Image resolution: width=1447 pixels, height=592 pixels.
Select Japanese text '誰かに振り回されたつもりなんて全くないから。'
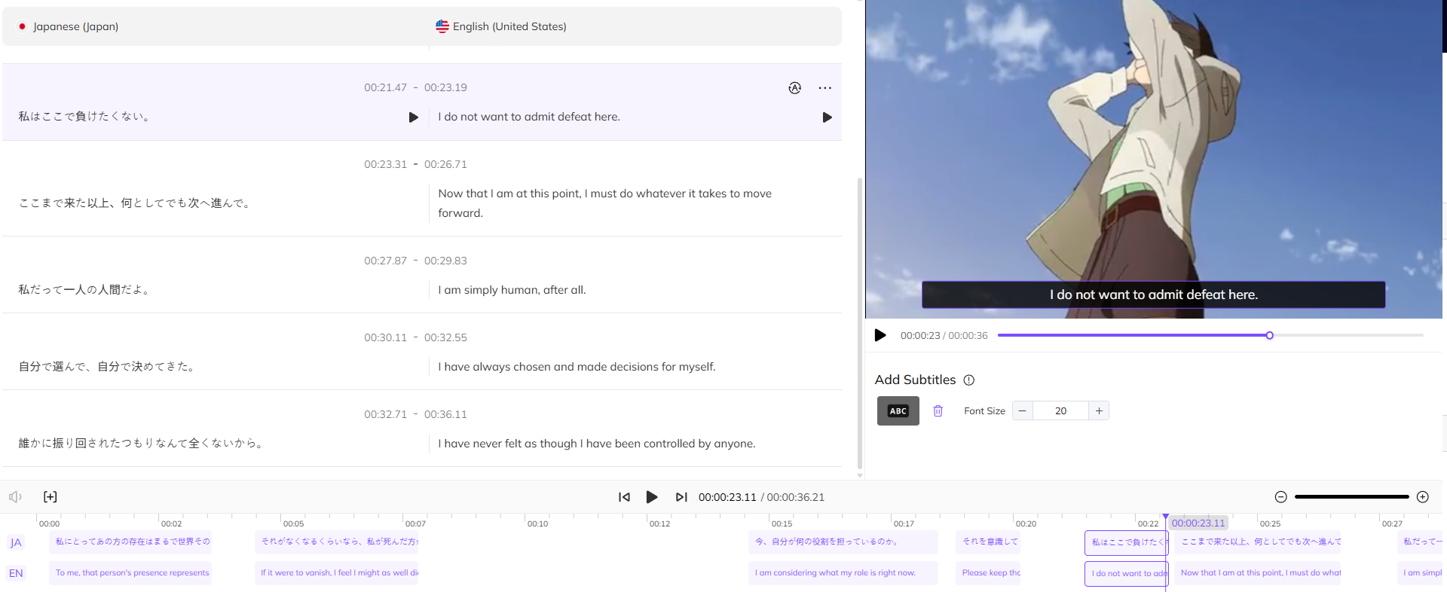(x=142, y=444)
